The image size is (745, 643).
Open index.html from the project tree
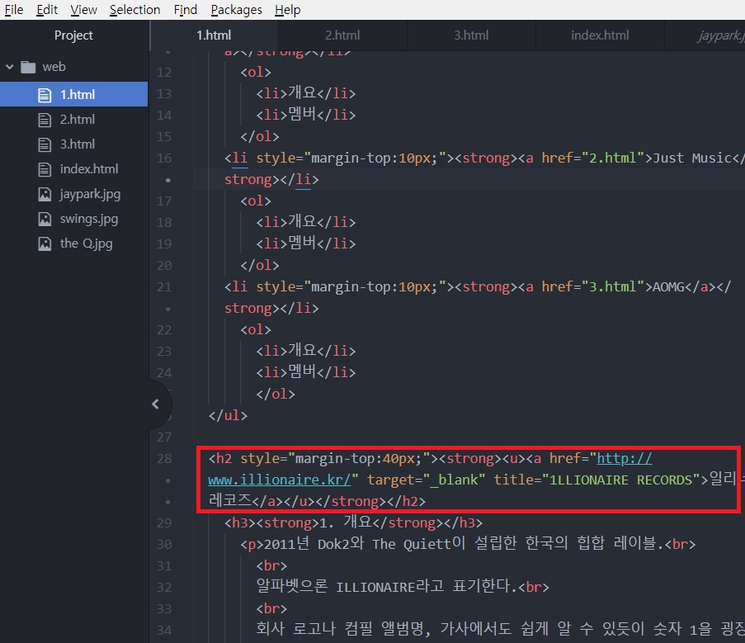(x=73, y=168)
